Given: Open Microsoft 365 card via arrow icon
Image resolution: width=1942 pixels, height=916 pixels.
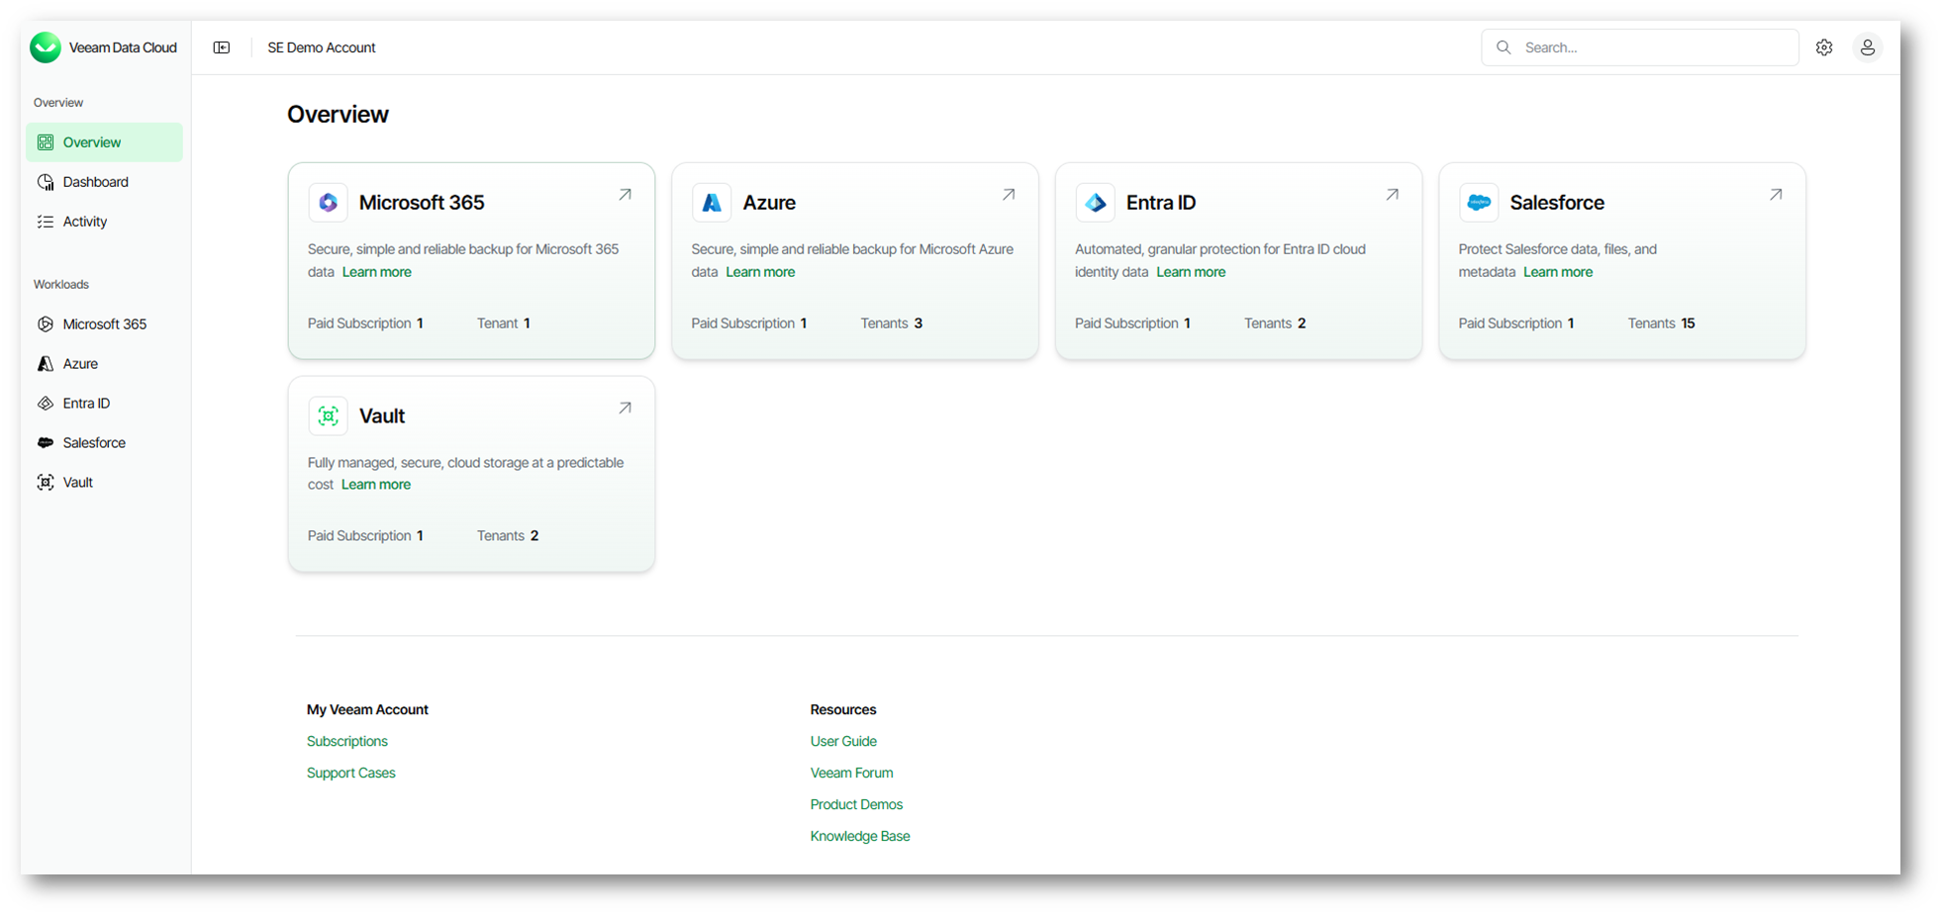Looking at the screenshot, I should pyautogui.click(x=625, y=195).
